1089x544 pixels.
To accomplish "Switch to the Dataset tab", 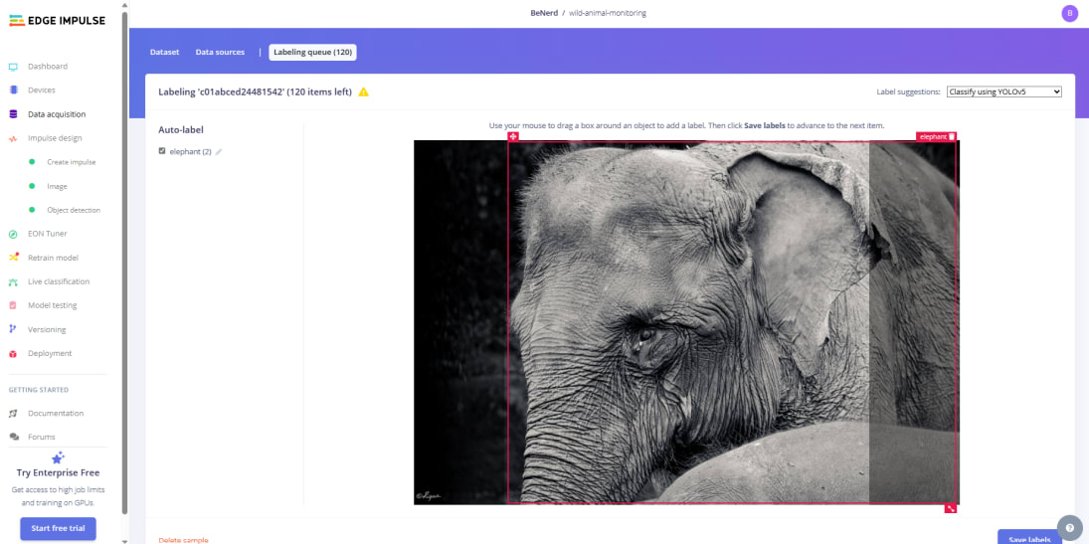I will 165,52.
